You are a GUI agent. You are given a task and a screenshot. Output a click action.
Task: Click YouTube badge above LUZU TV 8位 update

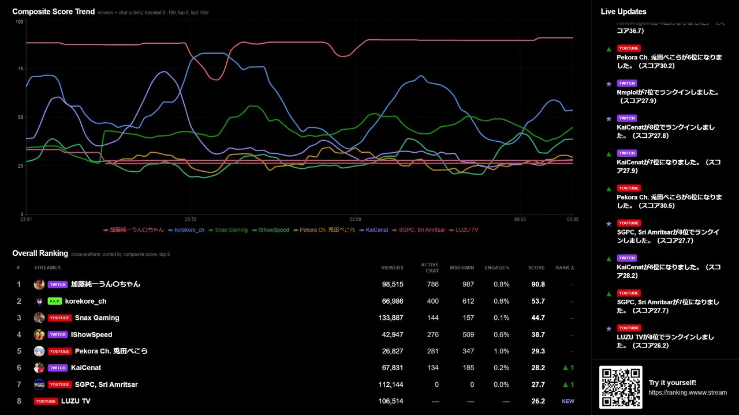point(629,328)
